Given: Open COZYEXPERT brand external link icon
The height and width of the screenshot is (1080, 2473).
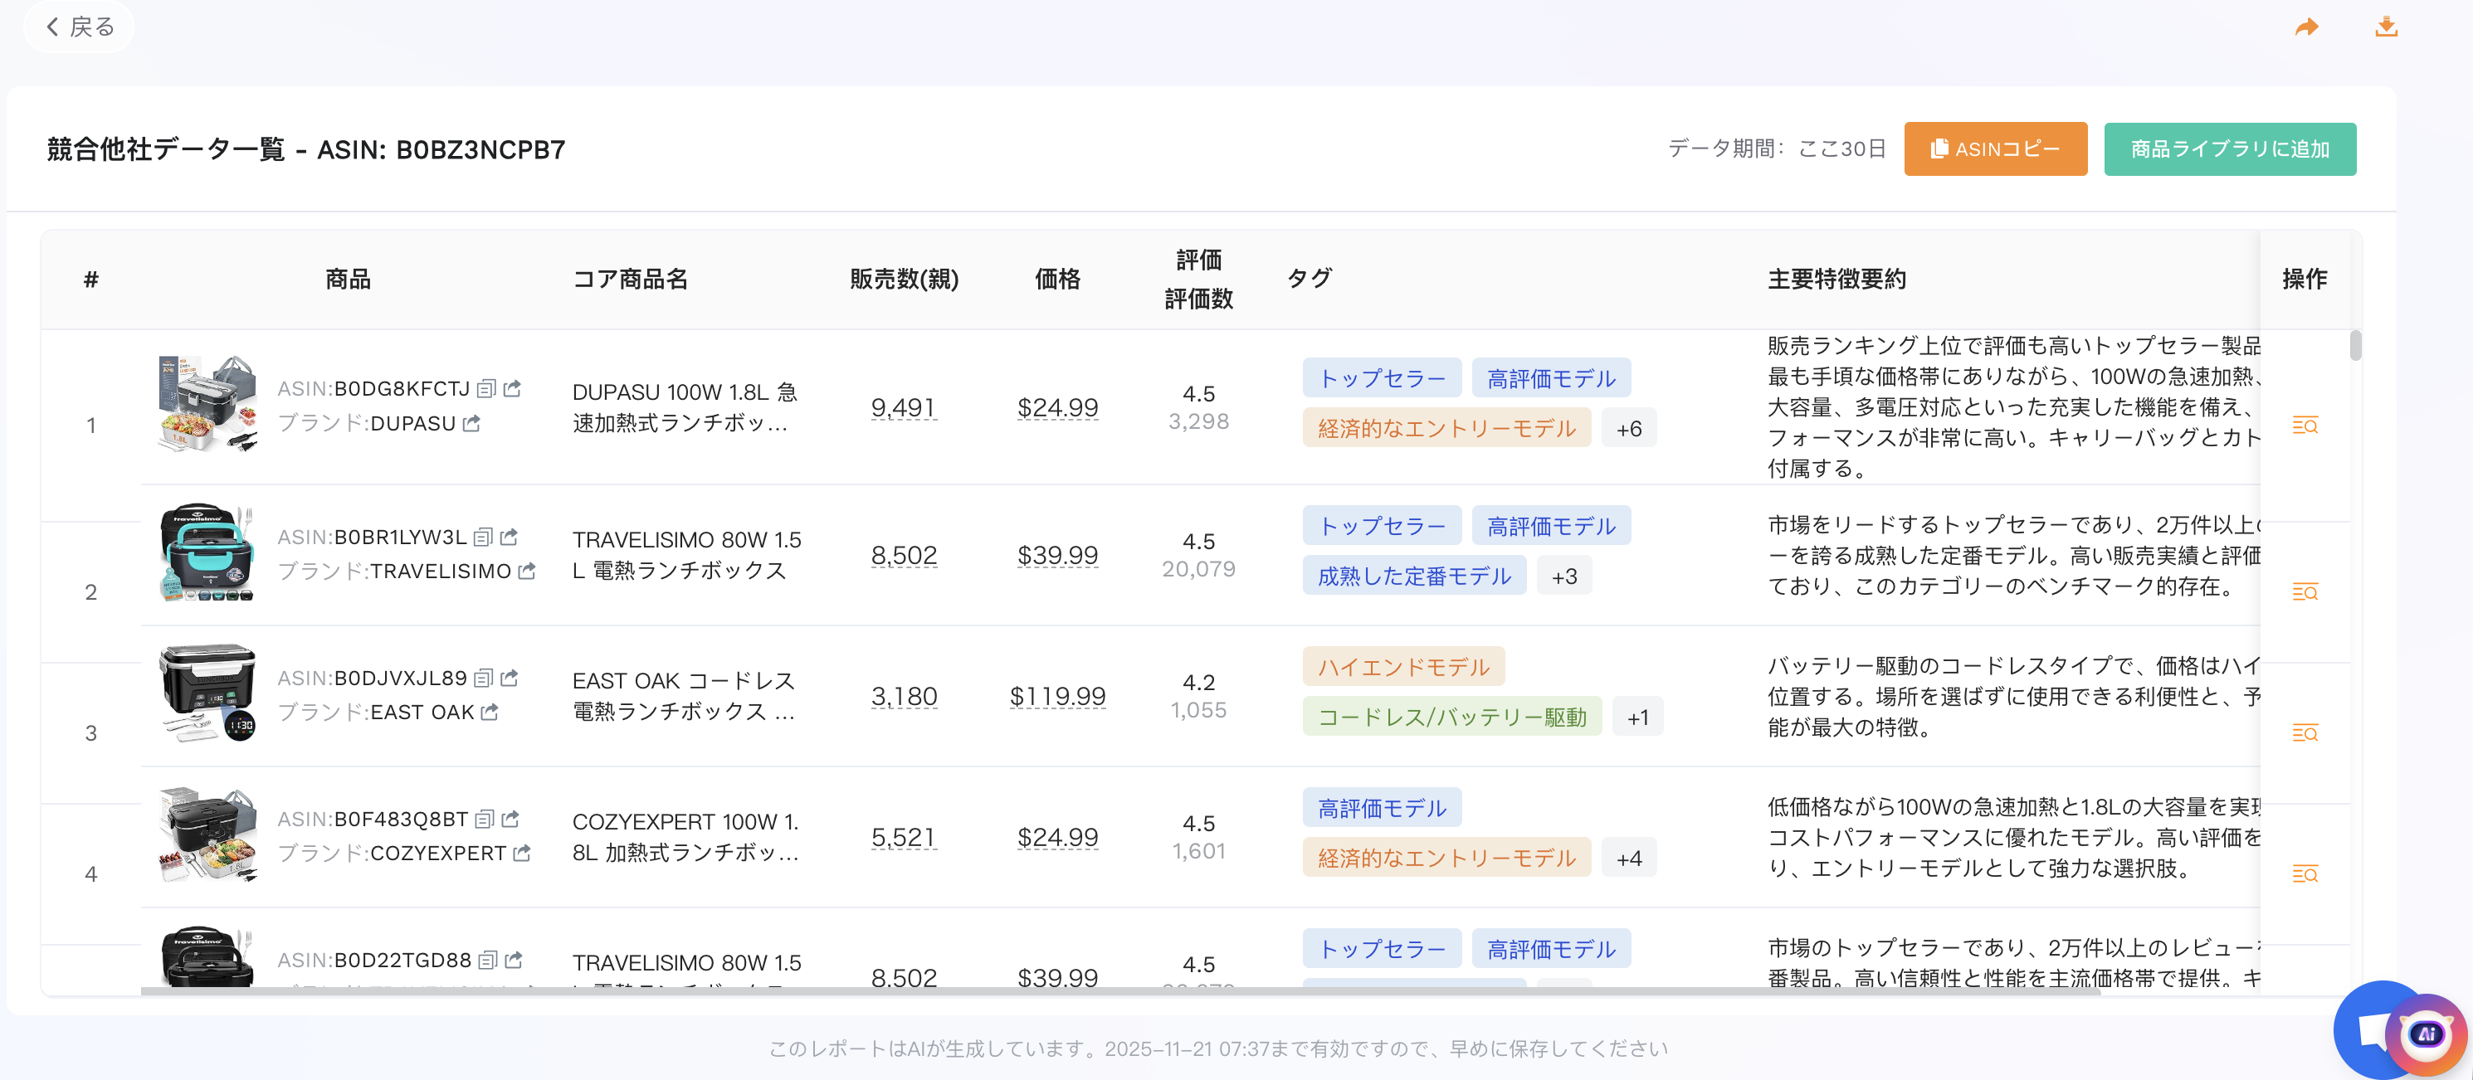Looking at the screenshot, I should 521,854.
